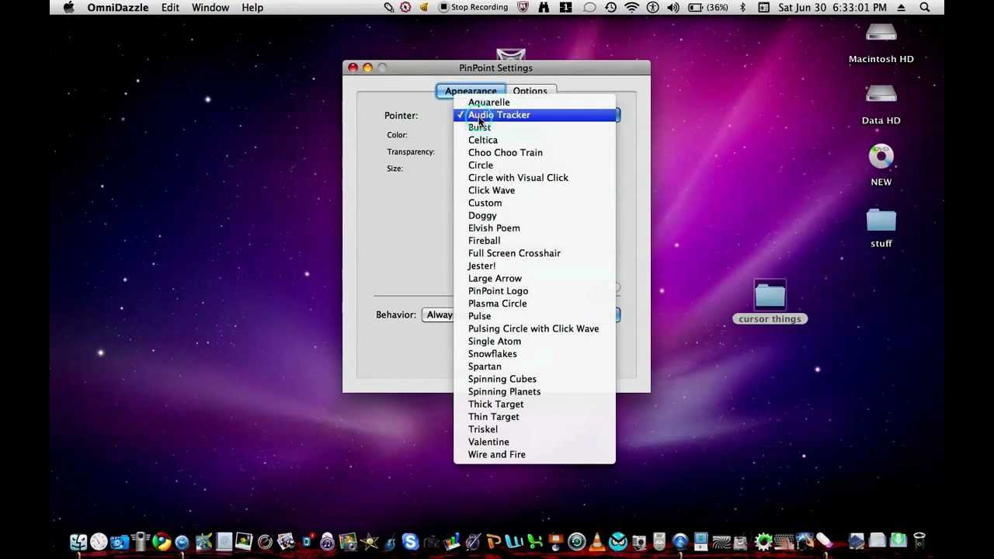Open the Edit menu
The width and height of the screenshot is (994, 559).
[x=170, y=7]
